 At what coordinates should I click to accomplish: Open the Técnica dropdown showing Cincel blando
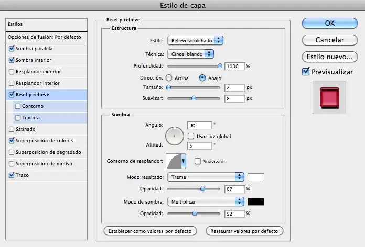coord(190,54)
